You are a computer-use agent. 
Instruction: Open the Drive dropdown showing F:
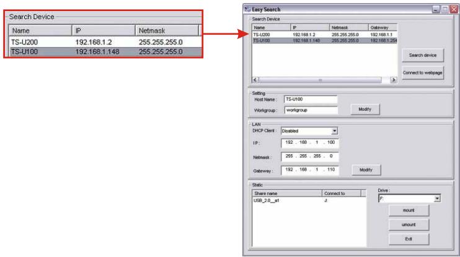pyautogui.click(x=437, y=199)
